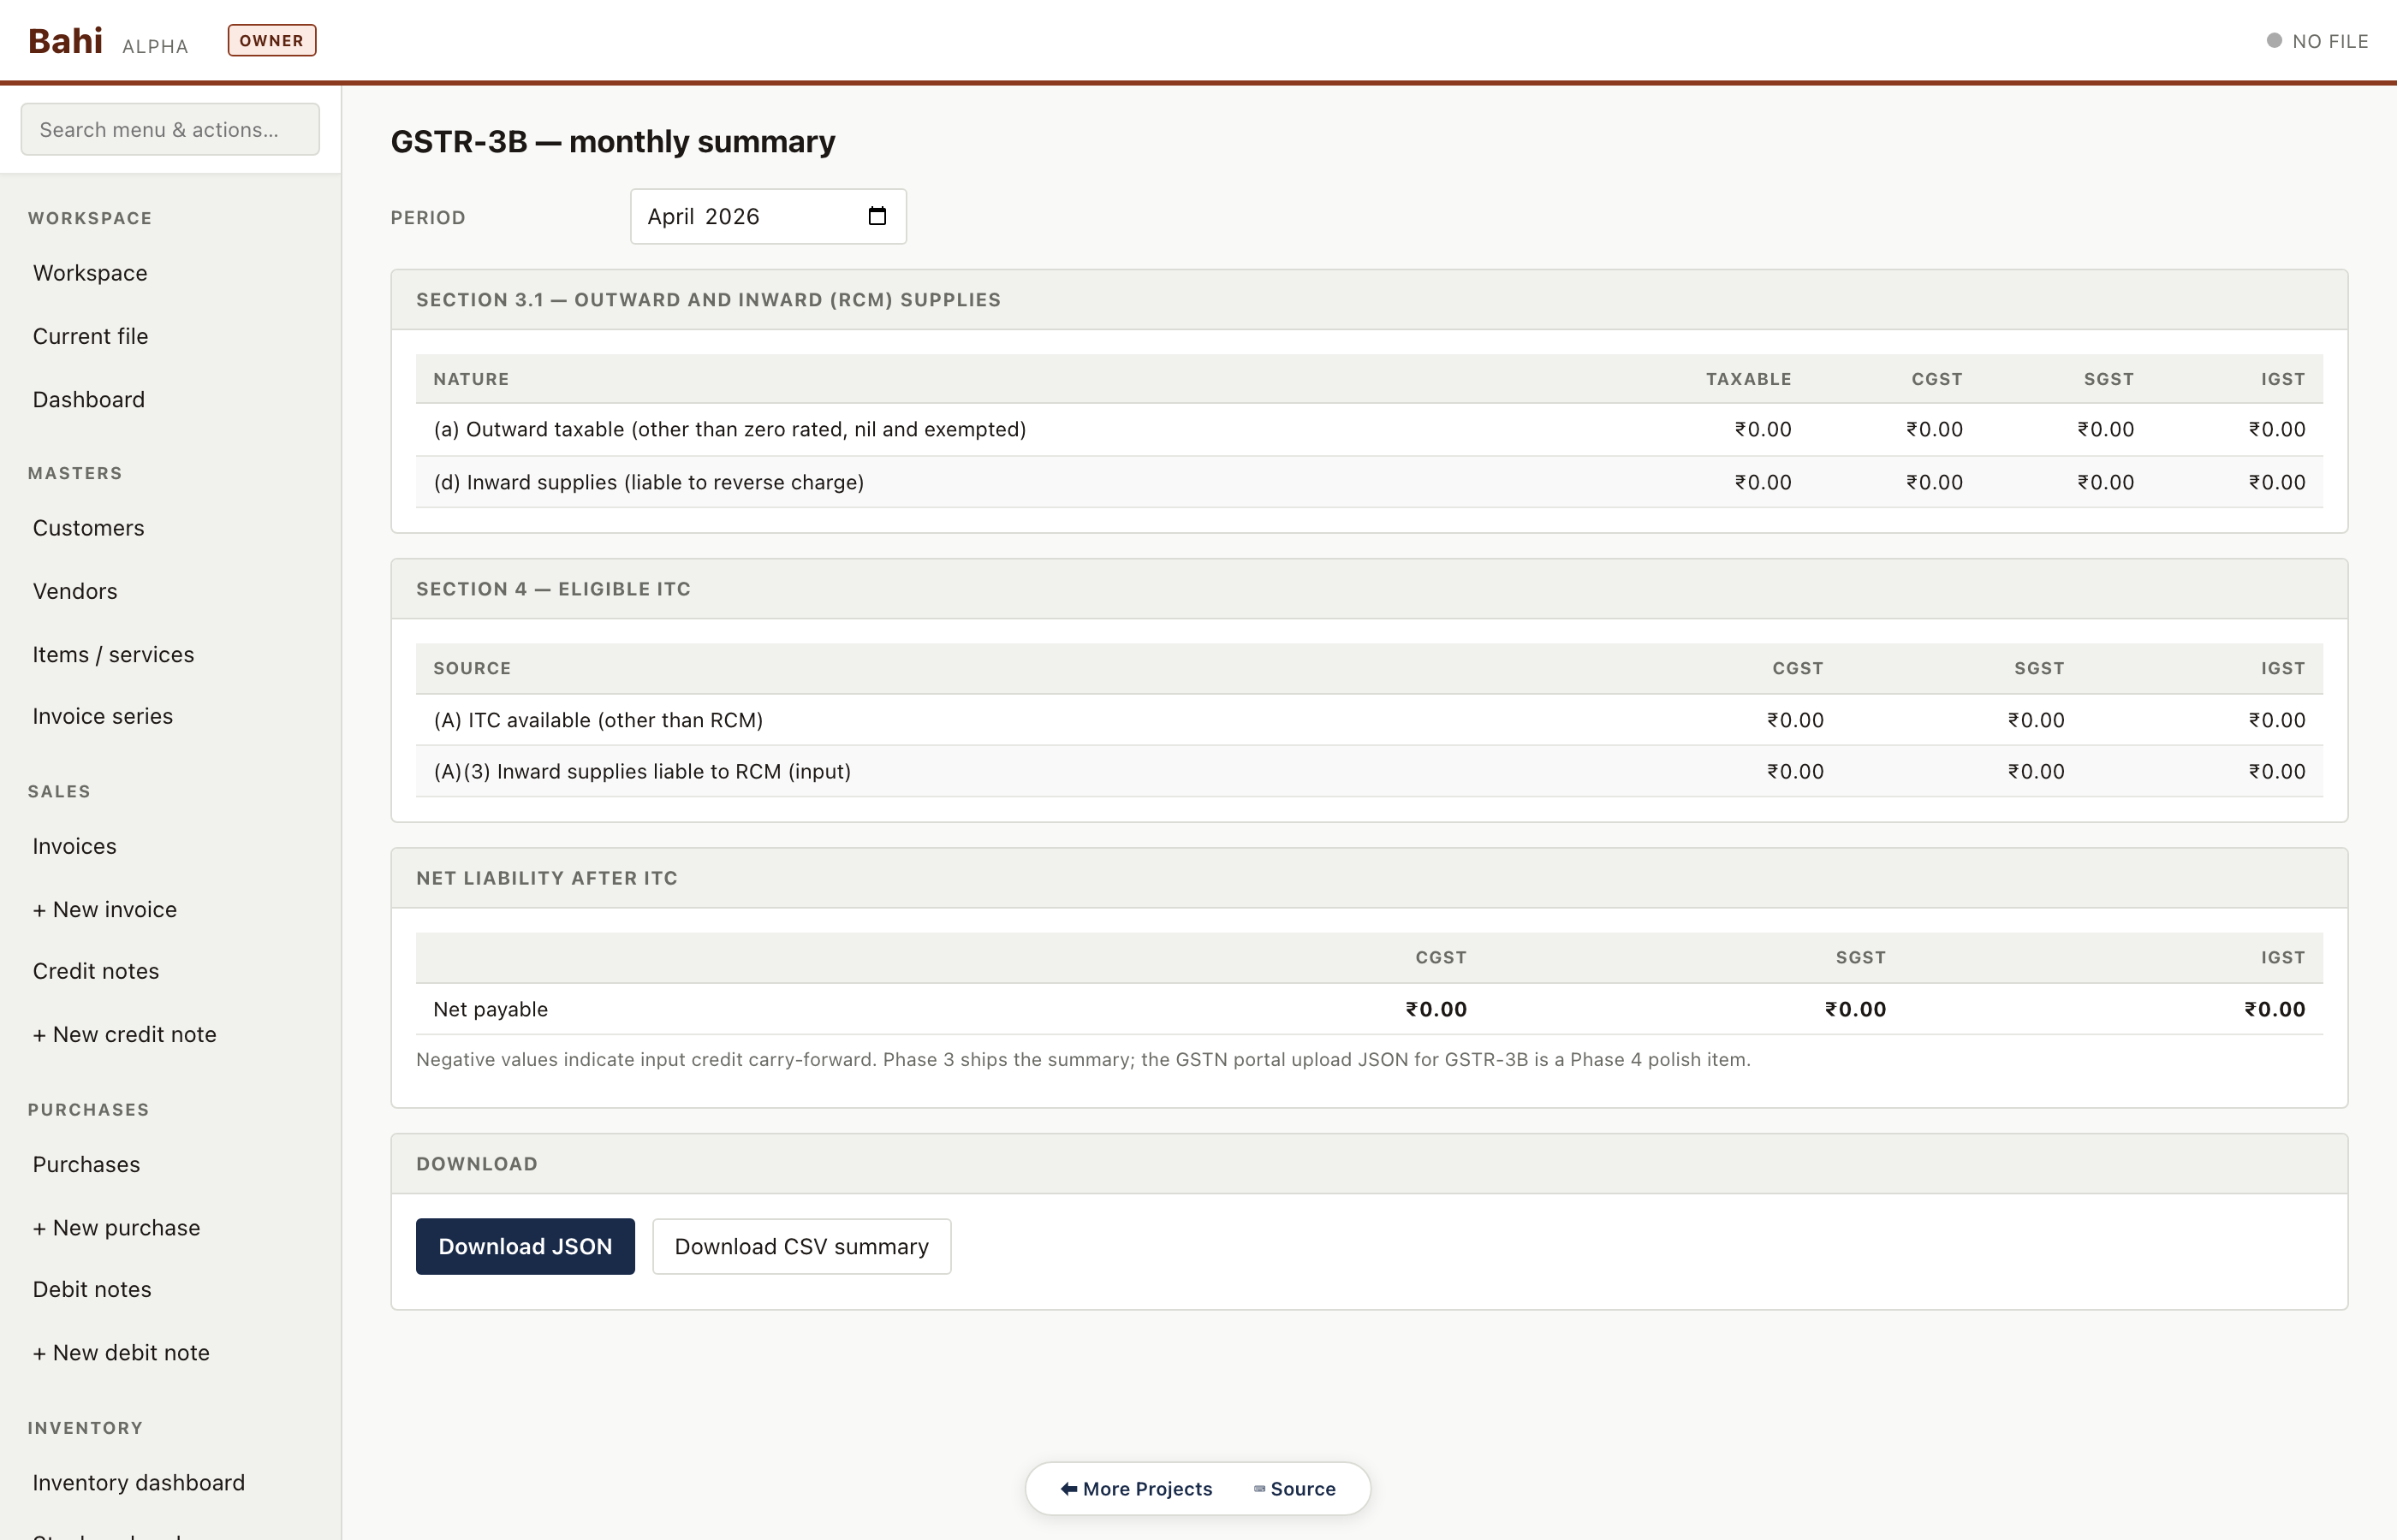Navigate to Vendors page
Viewport: 2397px width, 1540px height.
tap(75, 591)
